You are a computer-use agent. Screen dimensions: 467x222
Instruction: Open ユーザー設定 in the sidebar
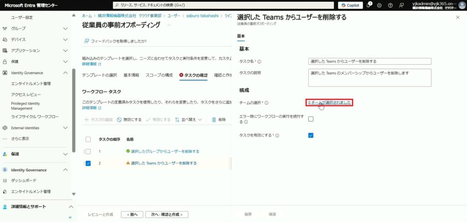(22, 18)
